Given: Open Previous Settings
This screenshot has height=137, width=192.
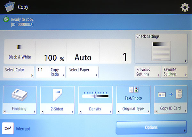Looking at the screenshot, I should [x=148, y=72].
